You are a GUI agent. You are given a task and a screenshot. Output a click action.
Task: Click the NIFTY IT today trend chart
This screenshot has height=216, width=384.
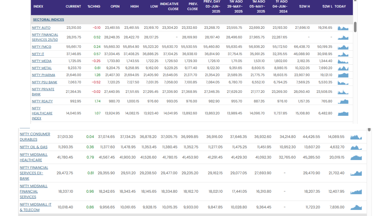click(343, 54)
